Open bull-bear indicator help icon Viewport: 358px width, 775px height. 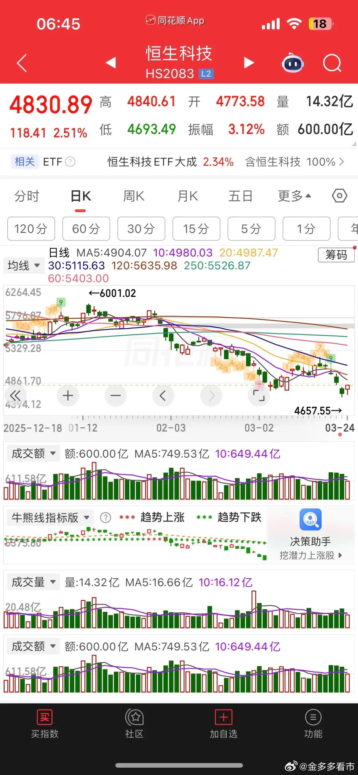(x=106, y=518)
